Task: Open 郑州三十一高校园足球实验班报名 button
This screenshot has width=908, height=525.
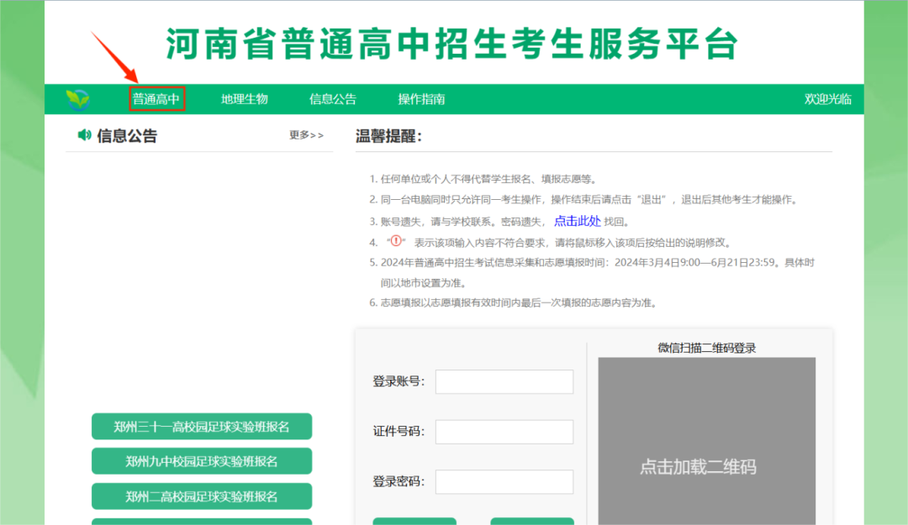Action: pyautogui.click(x=202, y=427)
